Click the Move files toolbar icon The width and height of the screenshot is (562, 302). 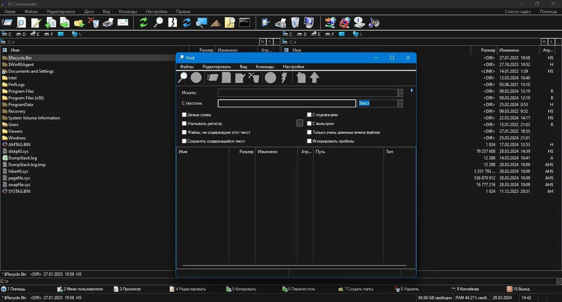(x=65, y=23)
